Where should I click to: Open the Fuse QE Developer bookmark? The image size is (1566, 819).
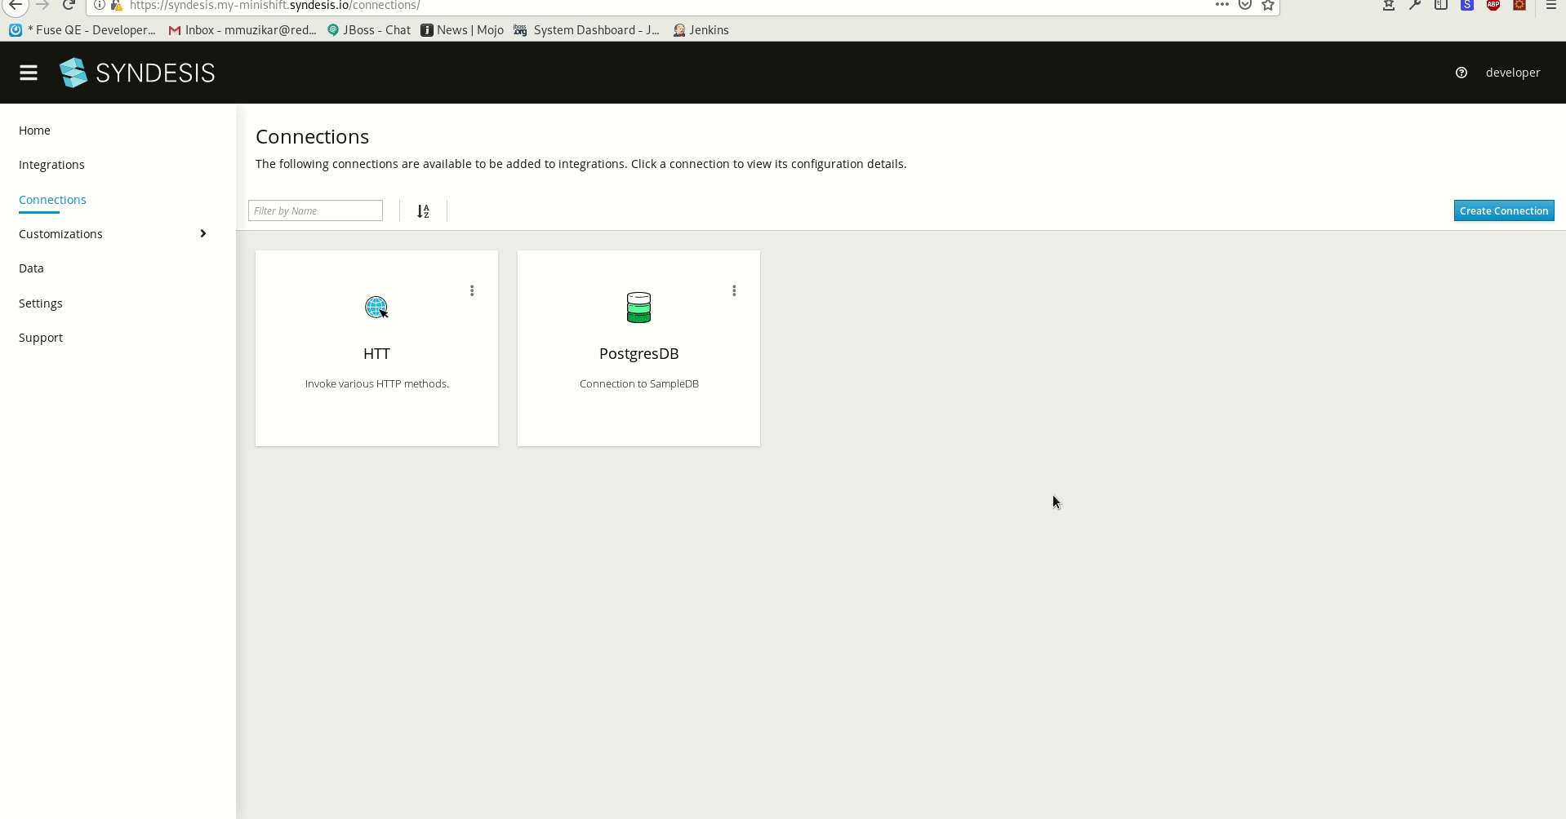(82, 30)
